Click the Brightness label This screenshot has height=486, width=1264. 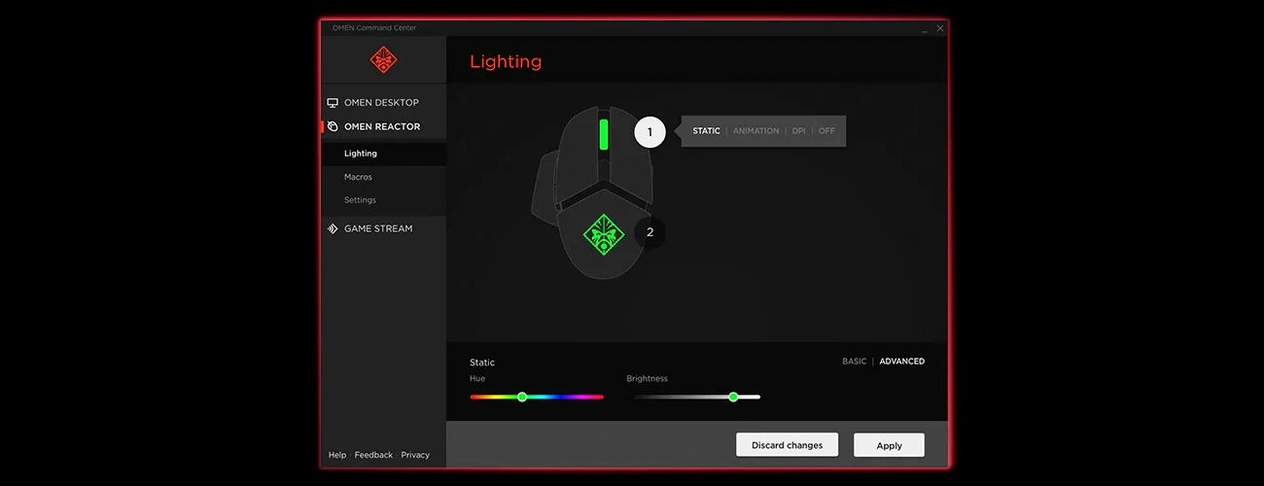coord(648,378)
